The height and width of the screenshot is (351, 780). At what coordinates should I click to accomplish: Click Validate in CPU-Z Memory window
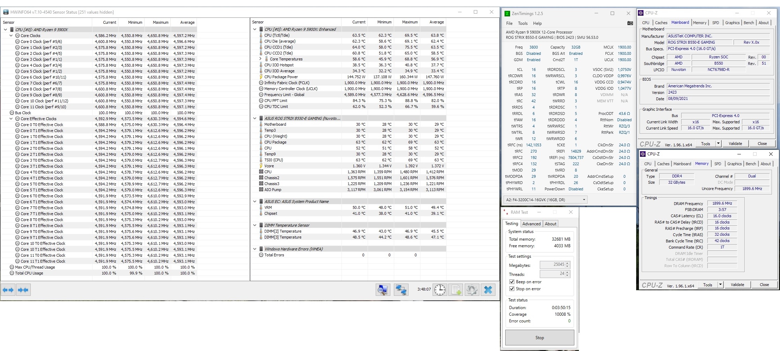tap(737, 285)
